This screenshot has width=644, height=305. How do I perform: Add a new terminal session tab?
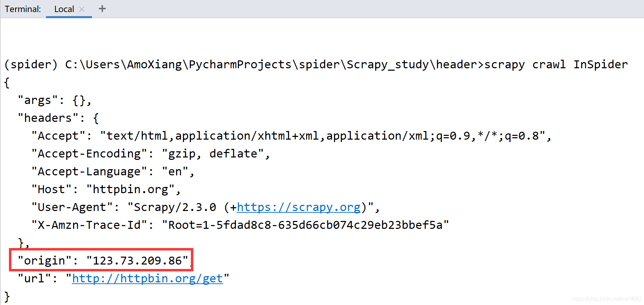point(102,9)
